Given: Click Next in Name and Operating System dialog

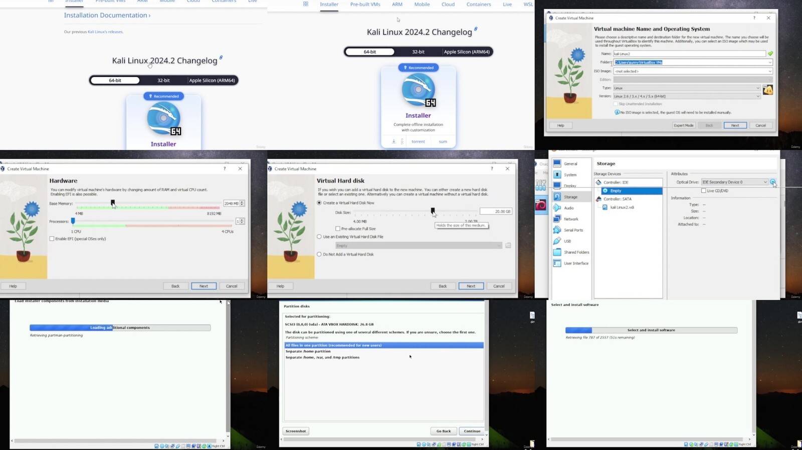Looking at the screenshot, I should [x=735, y=125].
